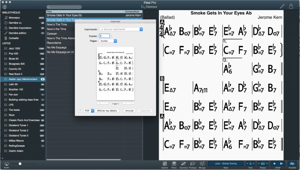Click the play button

click(x=281, y=164)
